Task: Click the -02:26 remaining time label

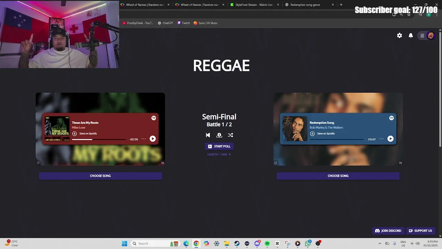Action: pyautogui.click(x=134, y=139)
